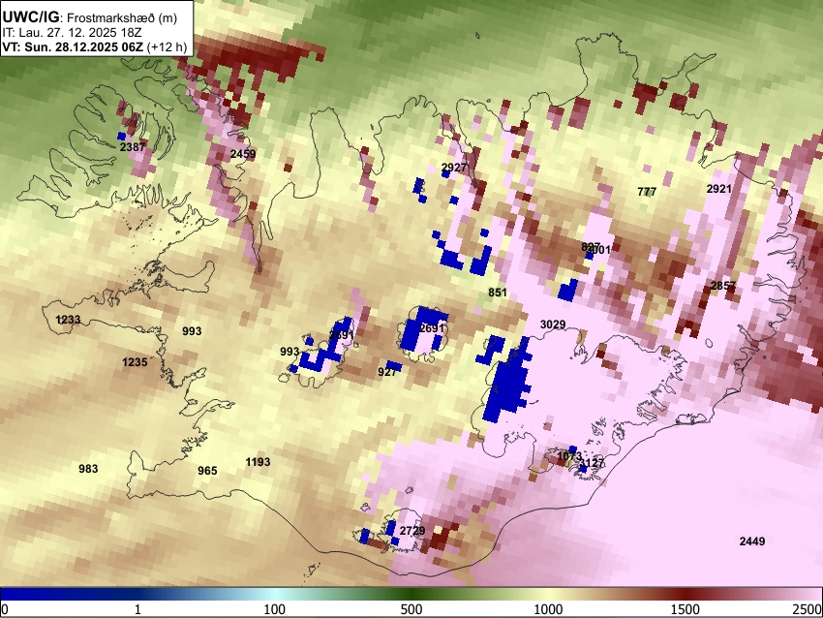823x618 pixels.
Task: Click the 851 map value
Action: pyautogui.click(x=497, y=293)
